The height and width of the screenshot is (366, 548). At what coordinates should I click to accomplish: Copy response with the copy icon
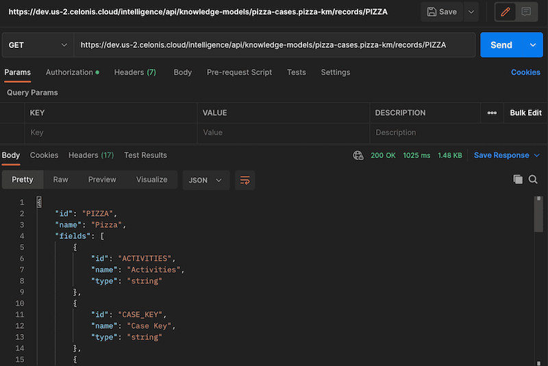(x=518, y=179)
